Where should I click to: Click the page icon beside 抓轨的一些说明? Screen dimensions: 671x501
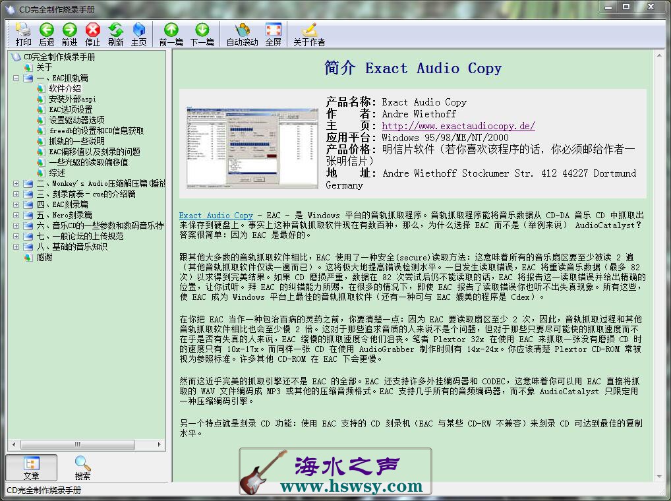[x=41, y=141]
